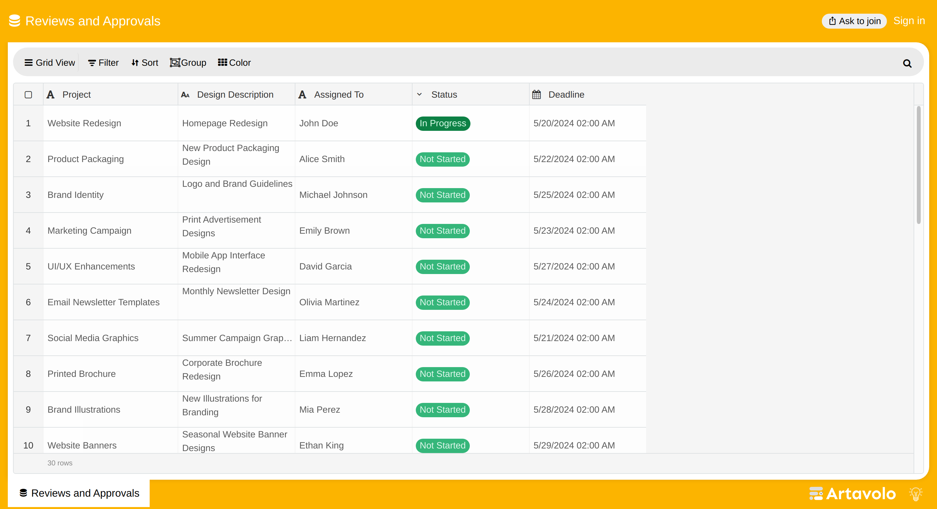Image resolution: width=937 pixels, height=509 pixels.
Task: Click the truncated 'Summer Campaign Grap…' cell
Action: (x=237, y=338)
